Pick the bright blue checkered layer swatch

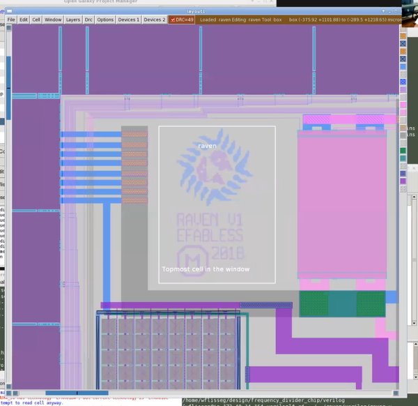click(403, 82)
